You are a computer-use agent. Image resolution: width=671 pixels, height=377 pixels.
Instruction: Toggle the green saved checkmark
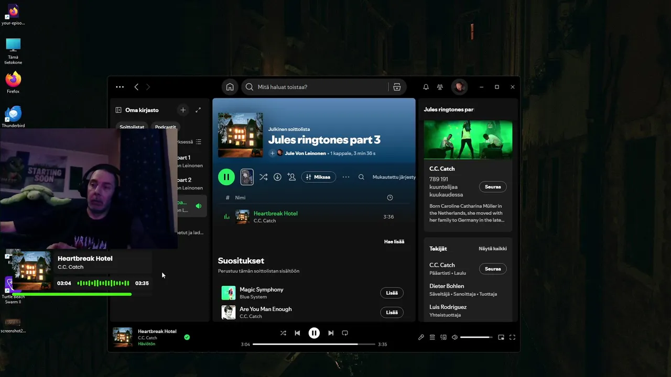tap(187, 337)
